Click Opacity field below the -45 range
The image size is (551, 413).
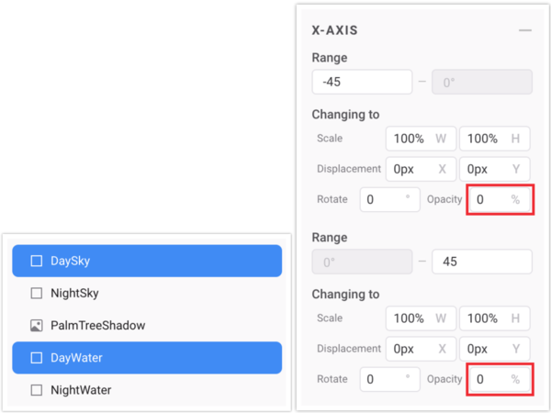pyautogui.click(x=500, y=199)
